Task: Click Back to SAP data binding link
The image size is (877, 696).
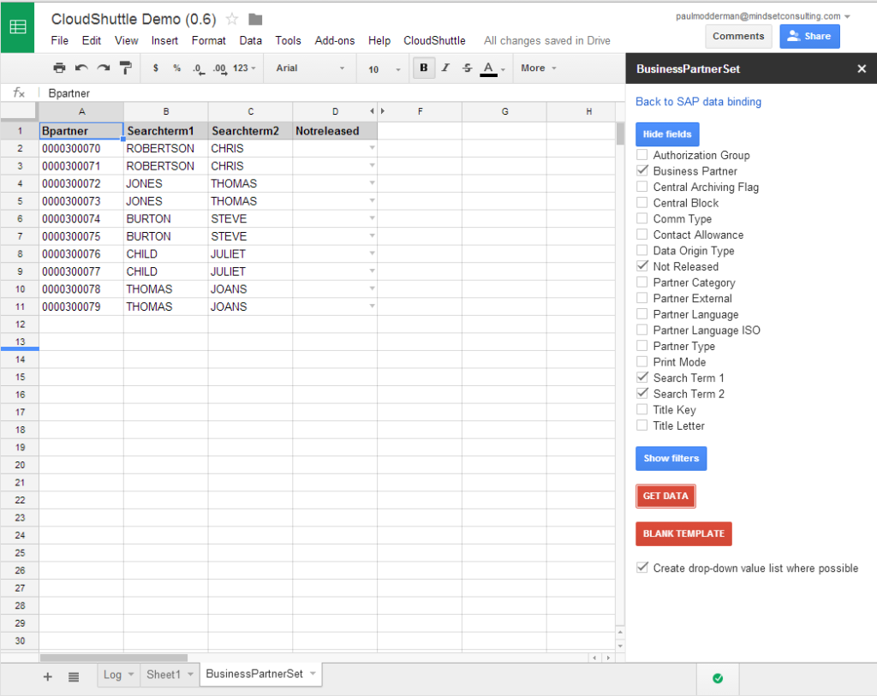Action: tap(698, 102)
